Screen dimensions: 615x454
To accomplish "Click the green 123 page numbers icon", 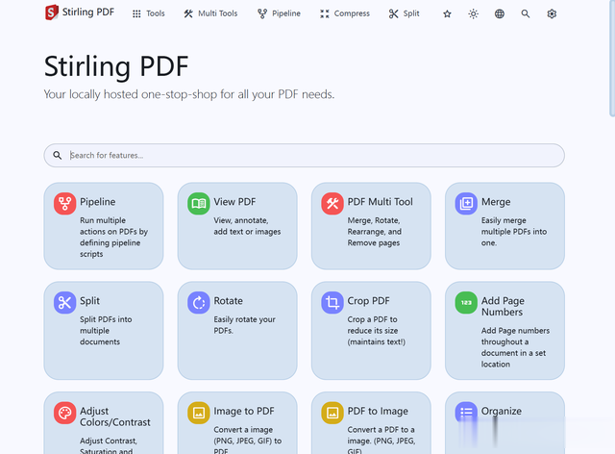I will [x=466, y=302].
